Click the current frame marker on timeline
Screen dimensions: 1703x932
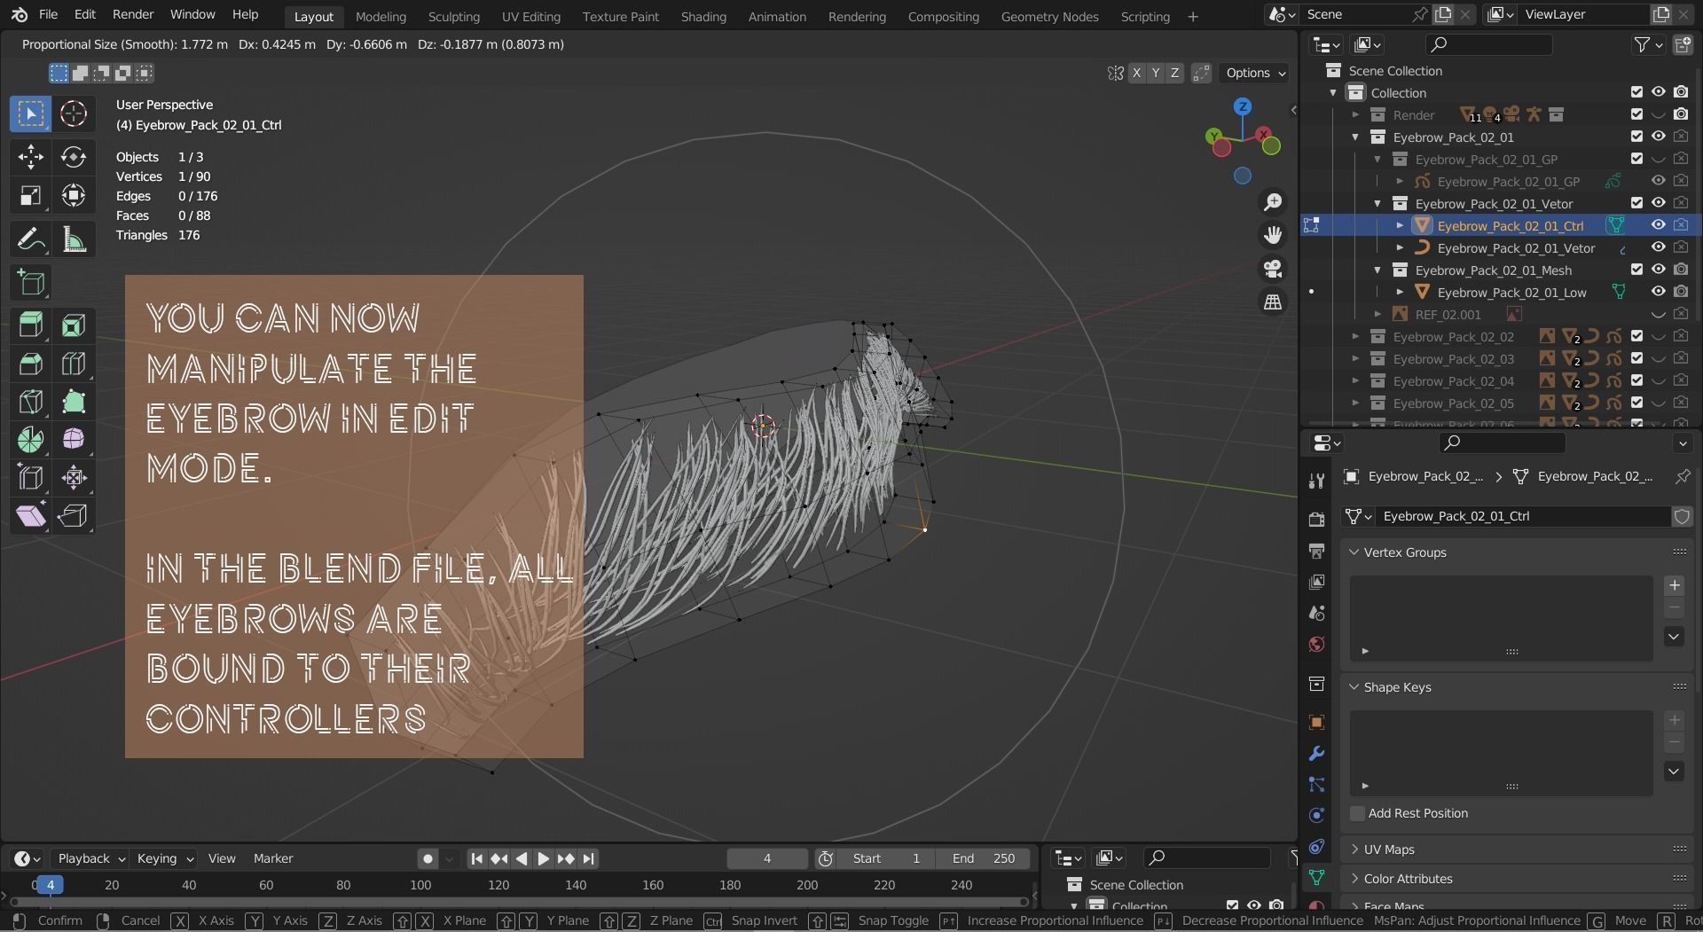(51, 885)
